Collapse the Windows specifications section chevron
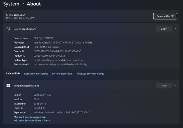This screenshot has height=128, width=183. tap(175, 85)
